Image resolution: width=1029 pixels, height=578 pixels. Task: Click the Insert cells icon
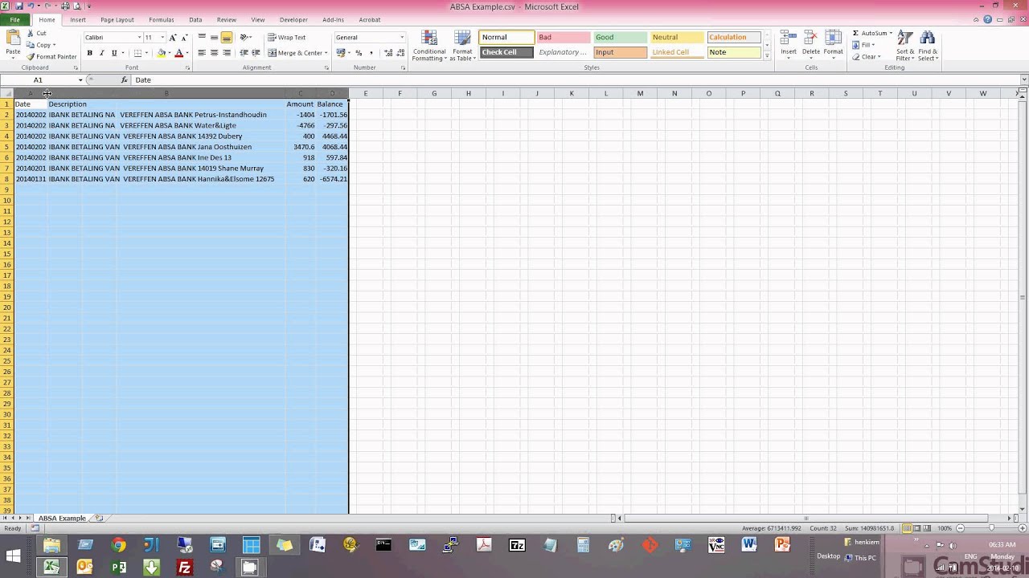pos(789,39)
